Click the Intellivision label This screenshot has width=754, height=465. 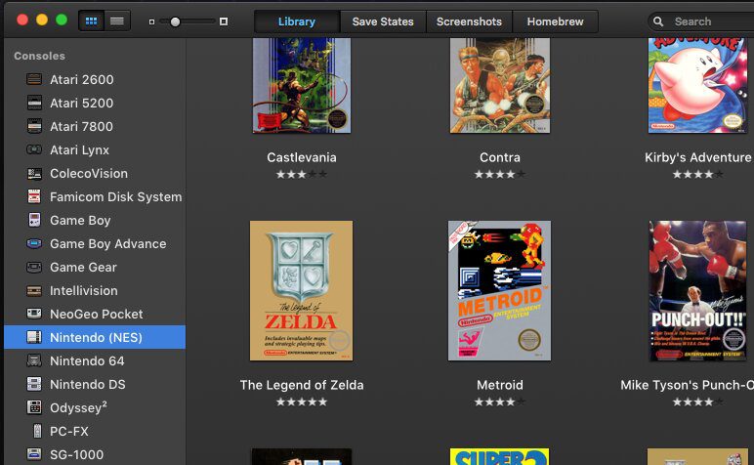click(x=84, y=291)
